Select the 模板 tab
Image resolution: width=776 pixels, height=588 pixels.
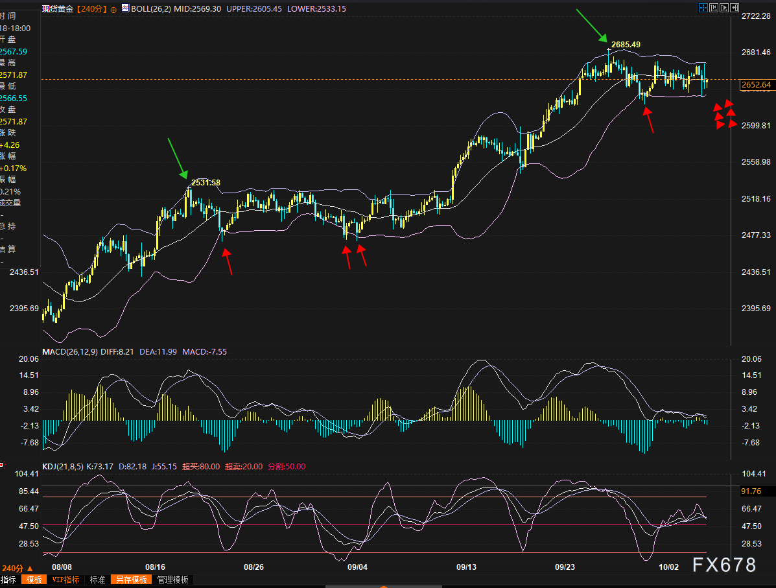(34, 580)
